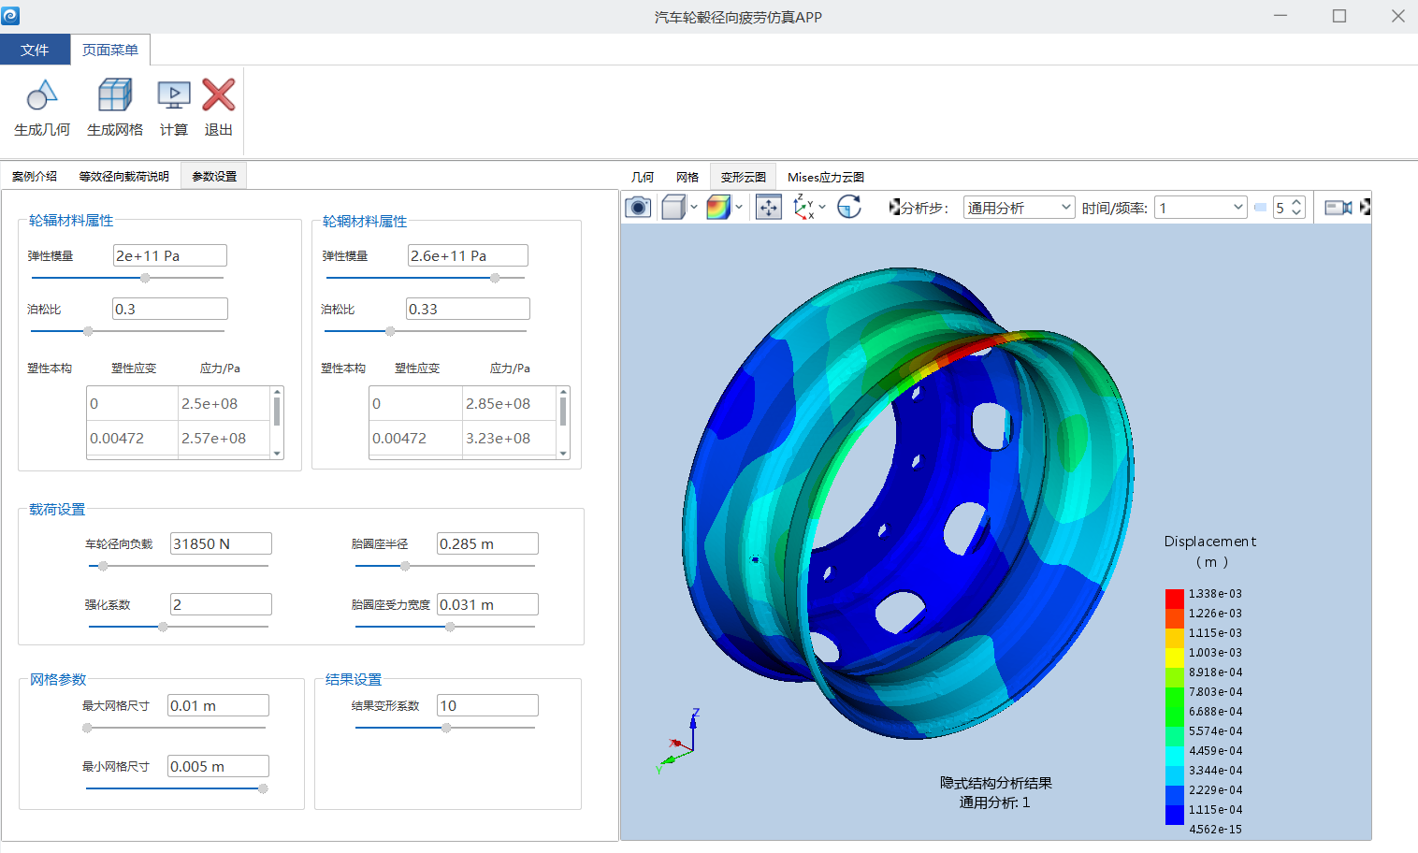Click the app logo in title bar

click(x=10, y=16)
